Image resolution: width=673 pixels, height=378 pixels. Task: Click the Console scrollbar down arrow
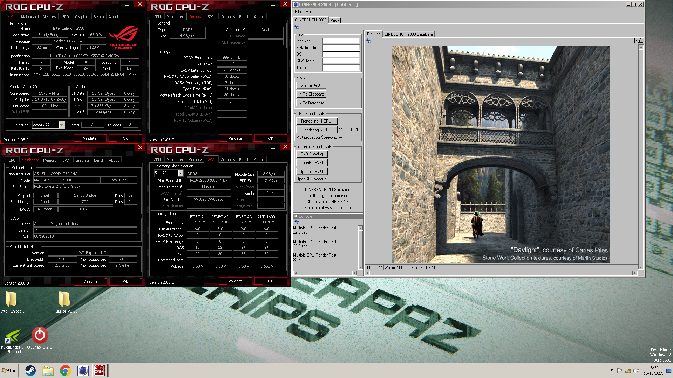click(360, 267)
